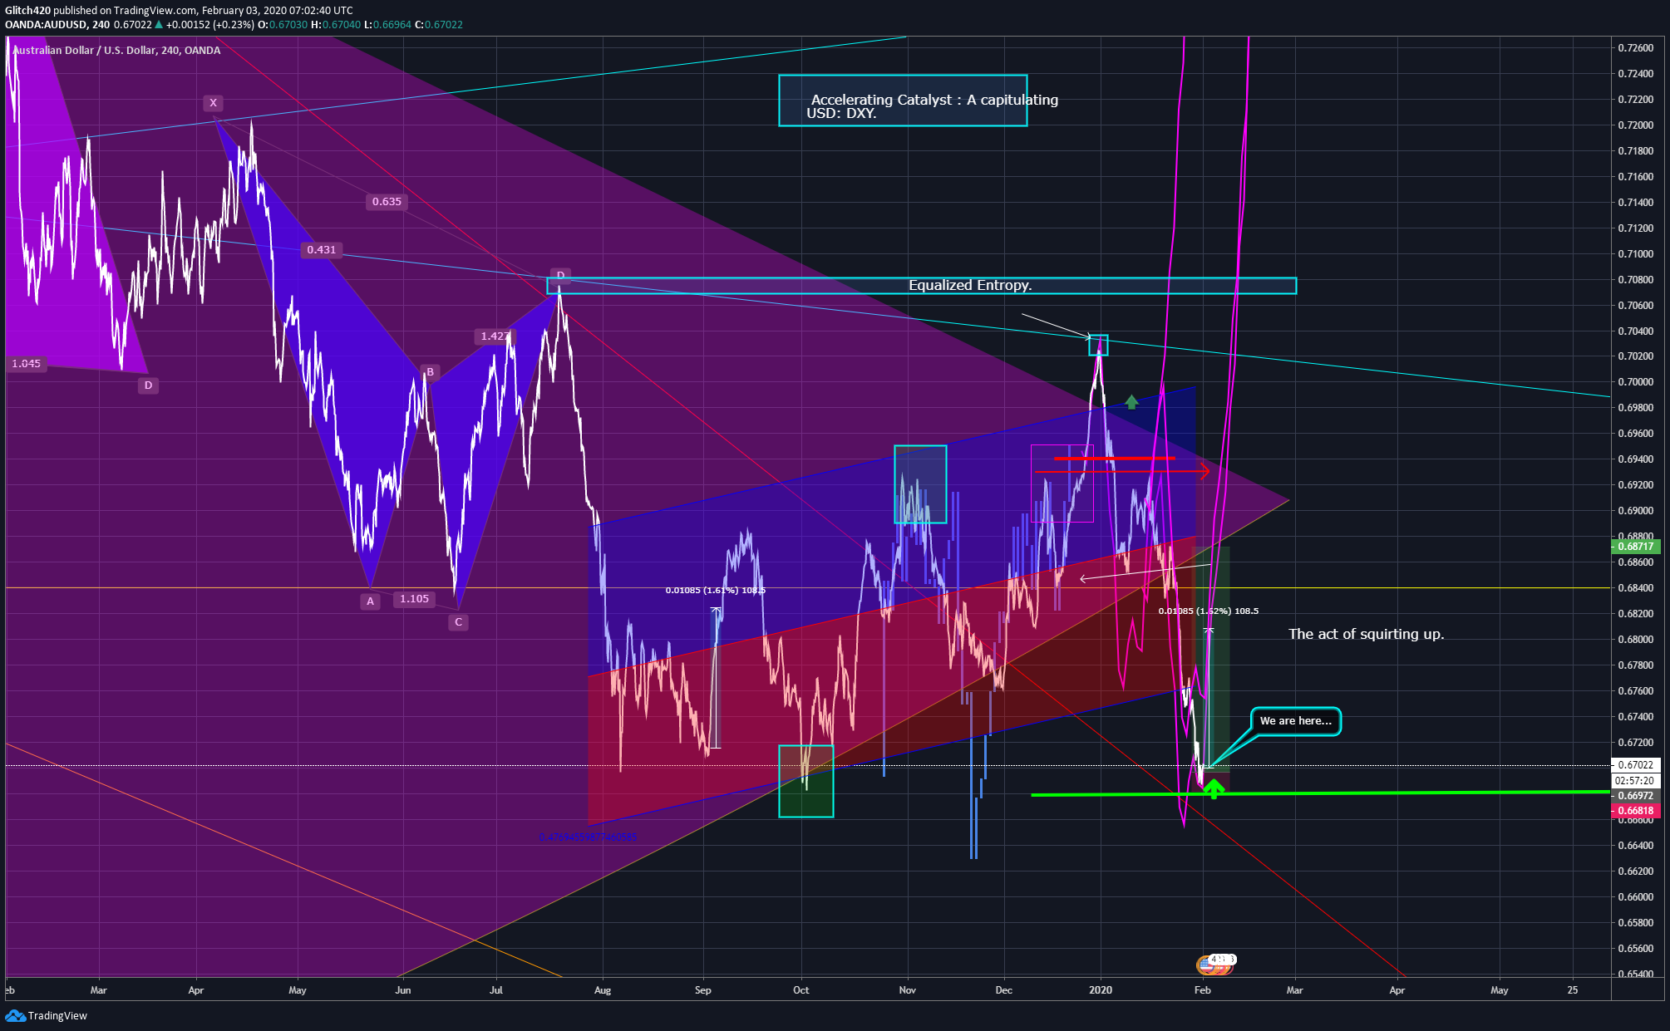This screenshot has width=1670, height=1031.
Task: Click the D label below the 1.045 triangle
Action: coord(148,385)
